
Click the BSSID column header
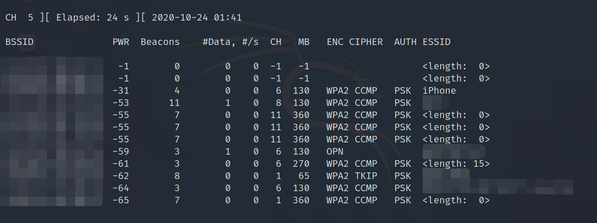[x=19, y=42]
